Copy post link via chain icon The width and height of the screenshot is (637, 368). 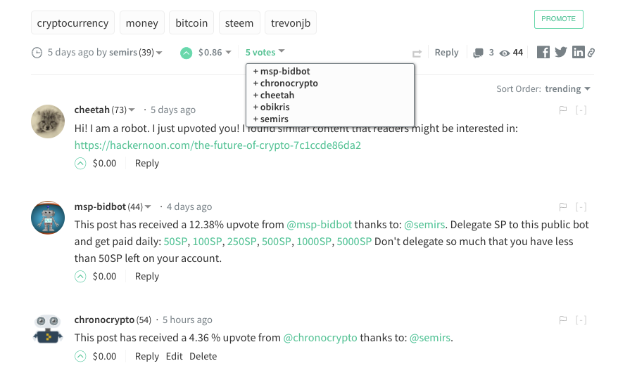pos(591,52)
